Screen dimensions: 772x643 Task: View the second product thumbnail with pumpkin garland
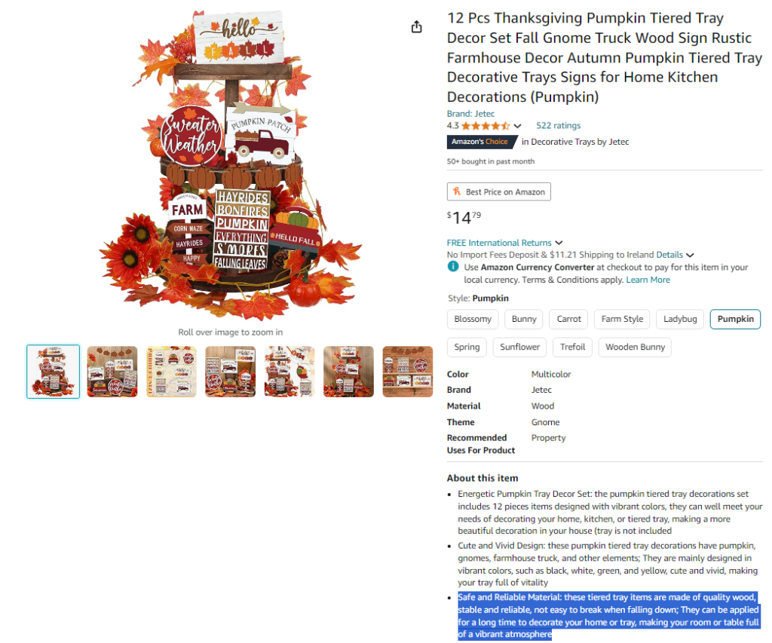pos(112,372)
